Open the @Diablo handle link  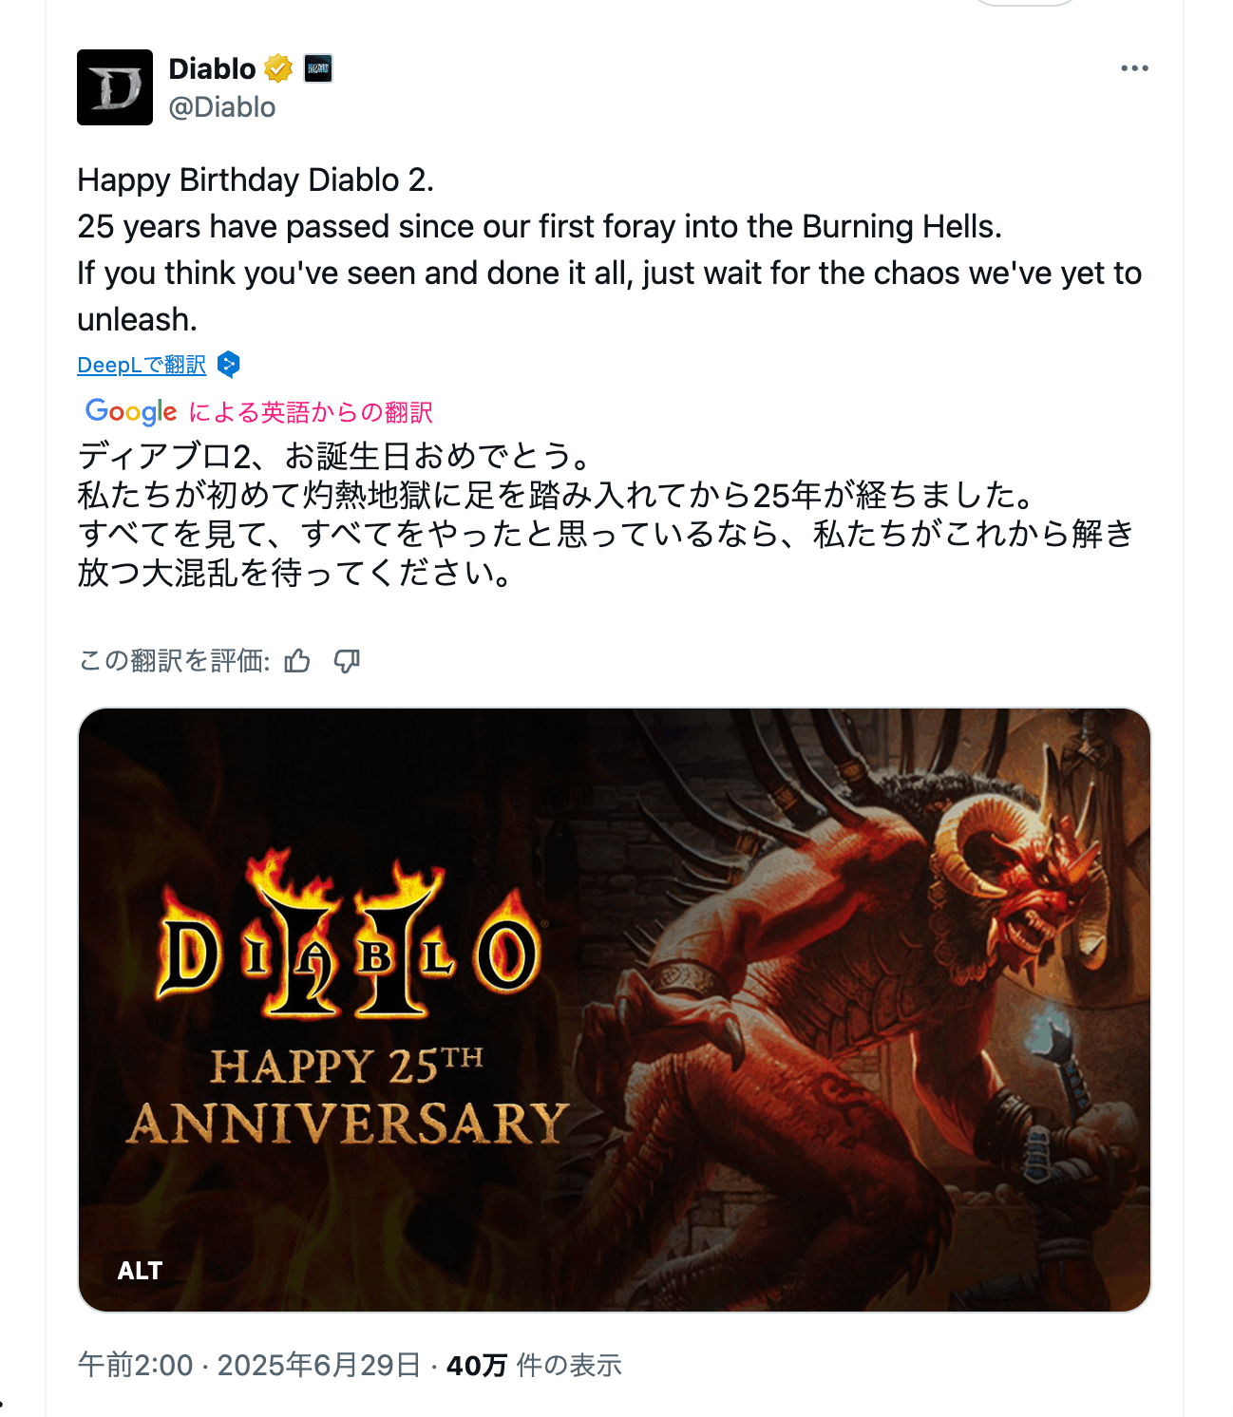[x=222, y=107]
